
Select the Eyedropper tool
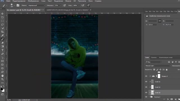(x=2, y=36)
